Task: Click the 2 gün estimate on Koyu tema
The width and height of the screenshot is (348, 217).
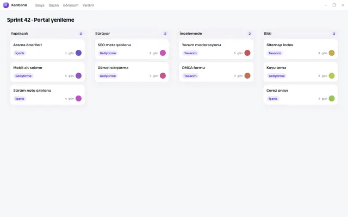Action: click(x=322, y=76)
